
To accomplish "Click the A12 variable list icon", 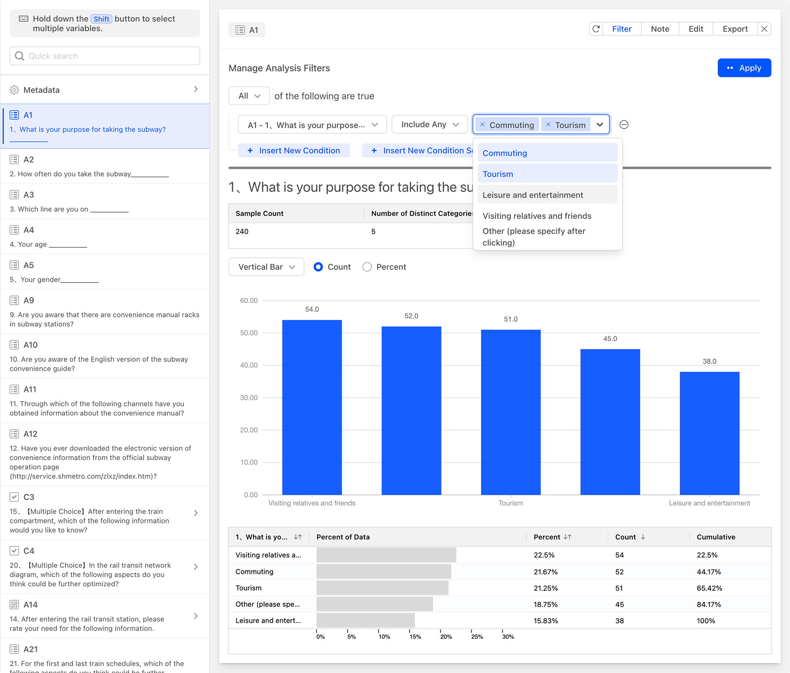I will tap(14, 434).
